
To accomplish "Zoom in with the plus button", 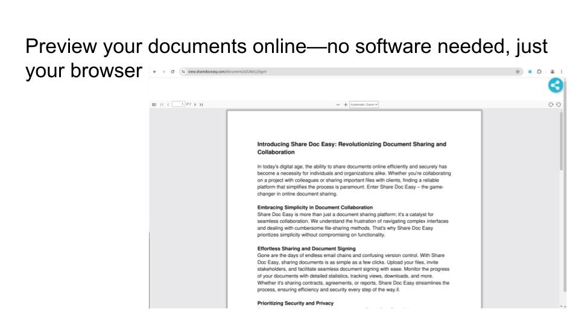I will (346, 105).
